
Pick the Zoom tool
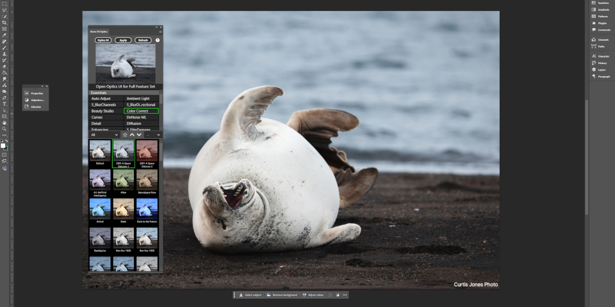(4, 129)
